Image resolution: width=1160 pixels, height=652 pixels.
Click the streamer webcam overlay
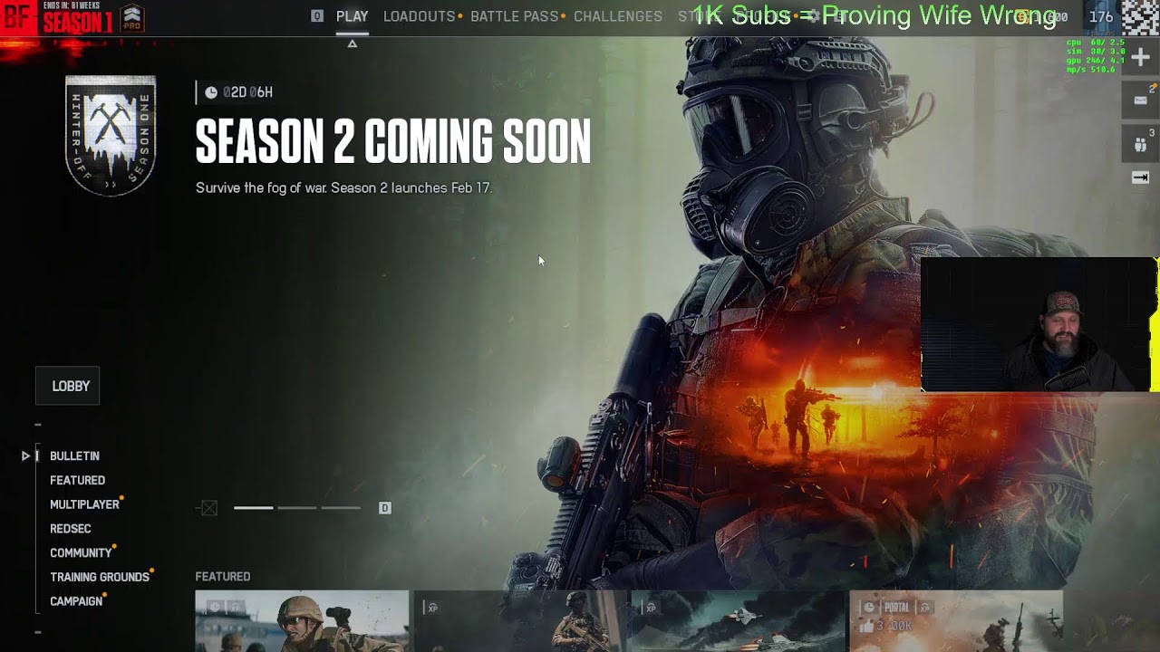tap(1039, 325)
